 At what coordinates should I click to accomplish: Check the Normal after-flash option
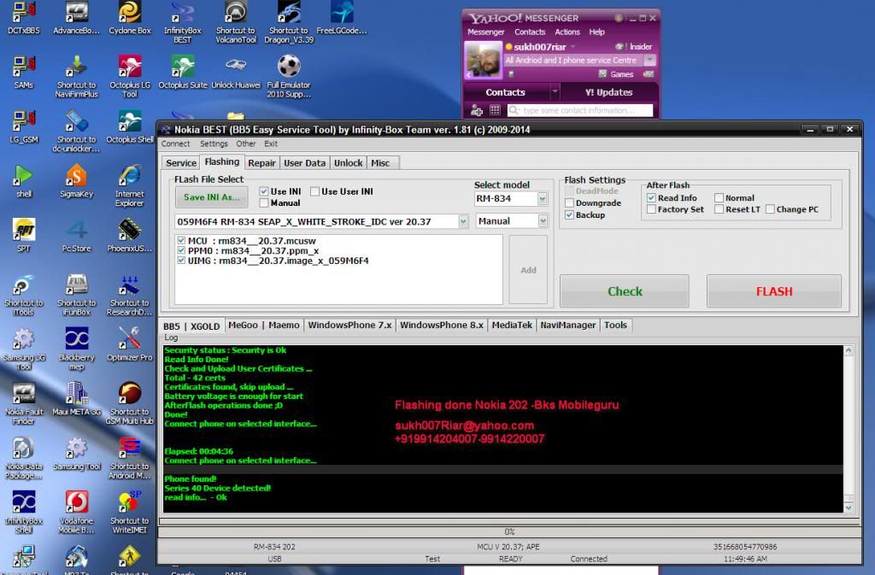719,197
